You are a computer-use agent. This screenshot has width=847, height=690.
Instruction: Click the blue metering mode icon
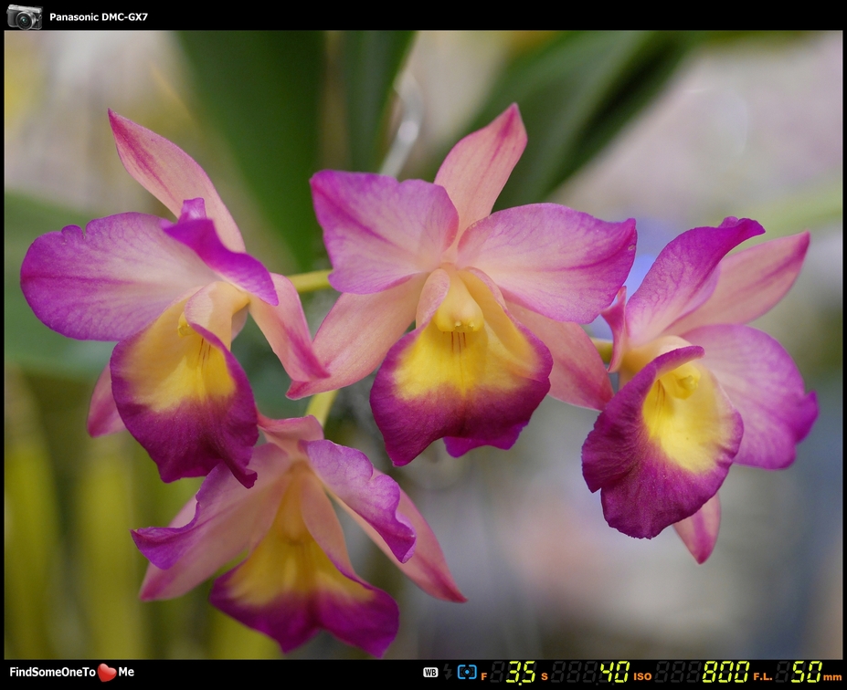click(467, 672)
